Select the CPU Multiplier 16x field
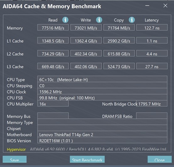This screenshot has height=167, width=174. pos(53,103)
